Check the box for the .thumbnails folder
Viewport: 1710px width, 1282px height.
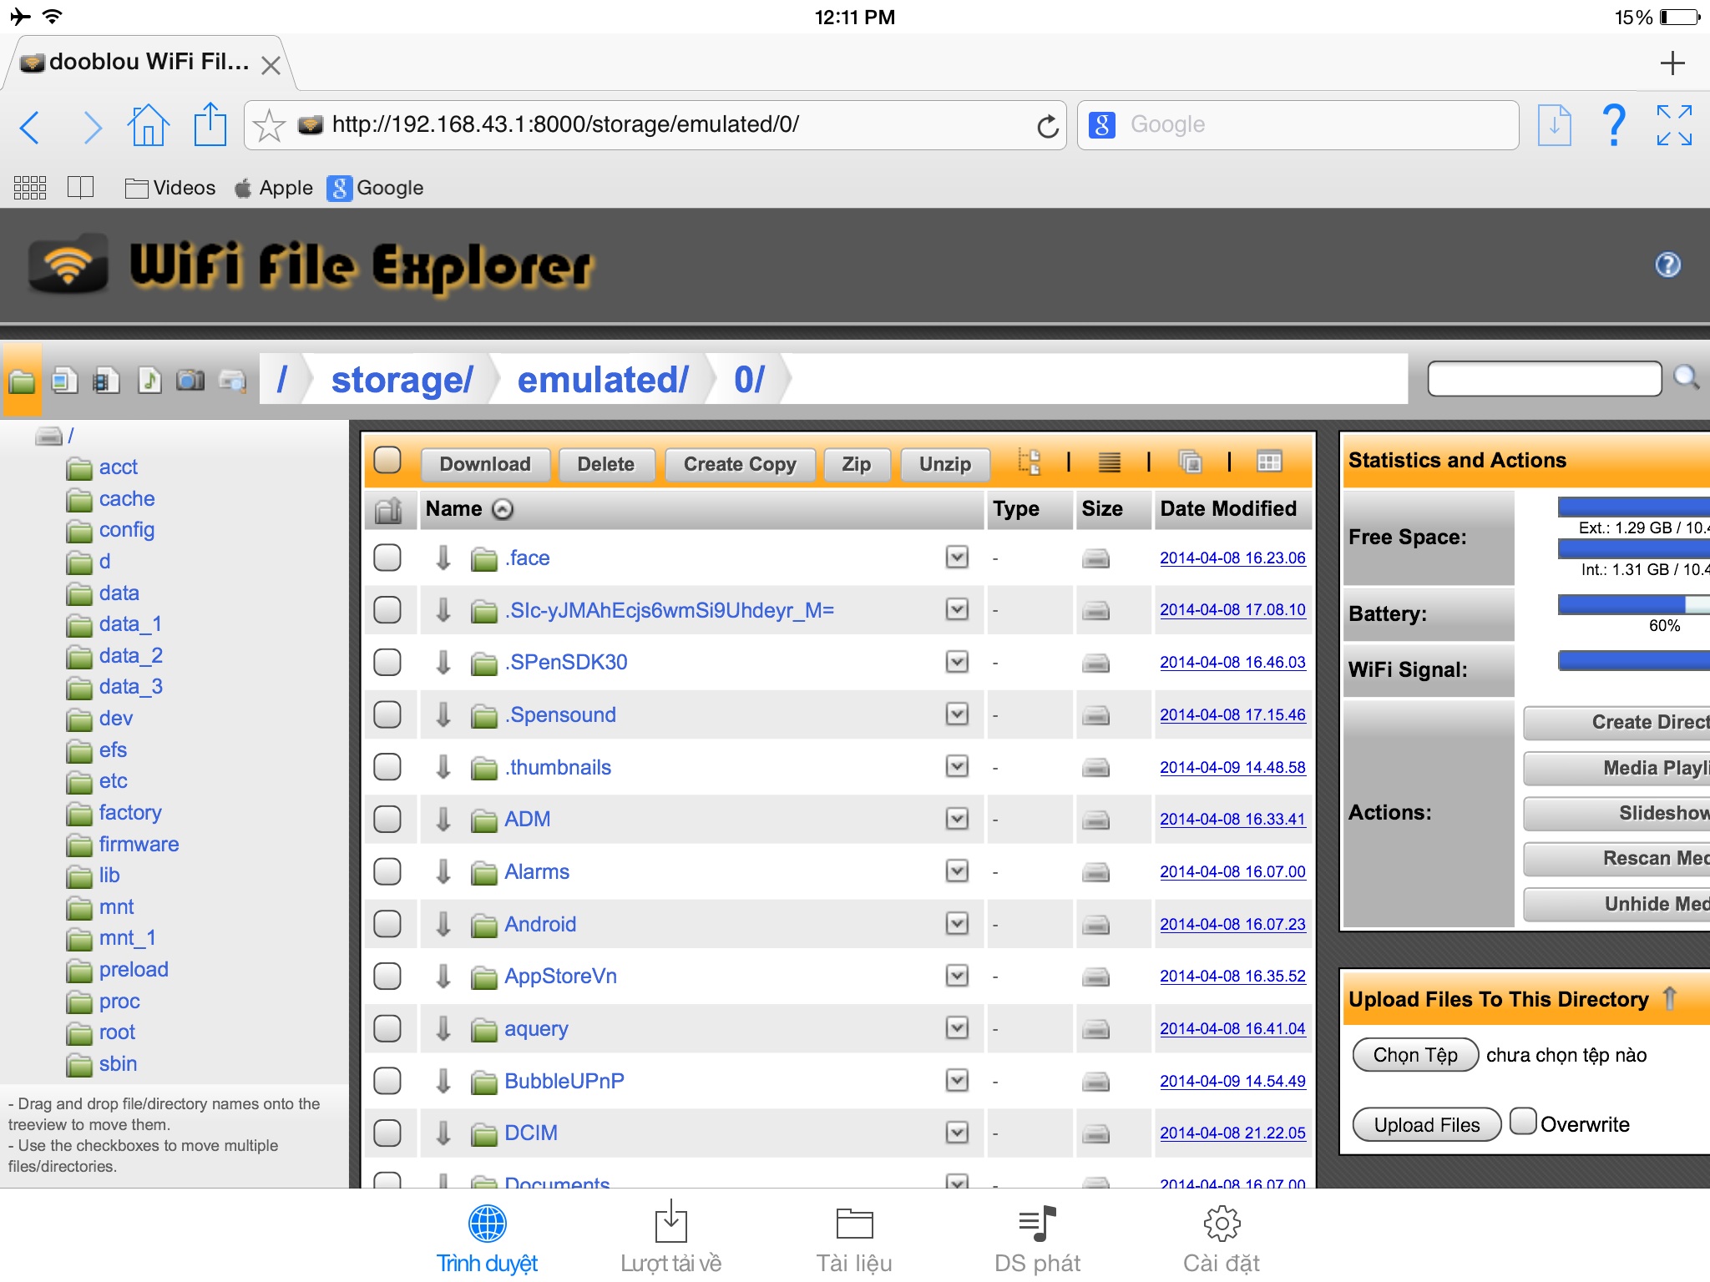coord(387,767)
